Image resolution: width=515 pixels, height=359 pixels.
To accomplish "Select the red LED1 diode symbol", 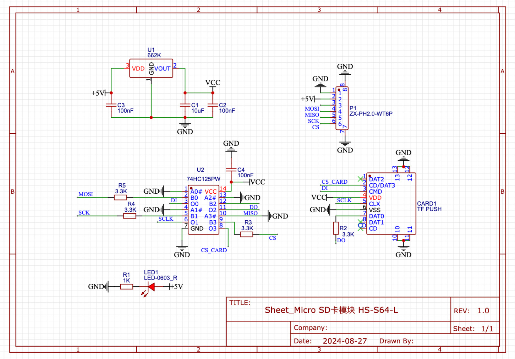I will pyautogui.click(x=151, y=287).
